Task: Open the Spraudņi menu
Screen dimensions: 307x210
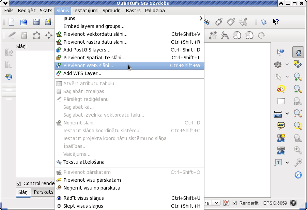Action: click(112, 11)
